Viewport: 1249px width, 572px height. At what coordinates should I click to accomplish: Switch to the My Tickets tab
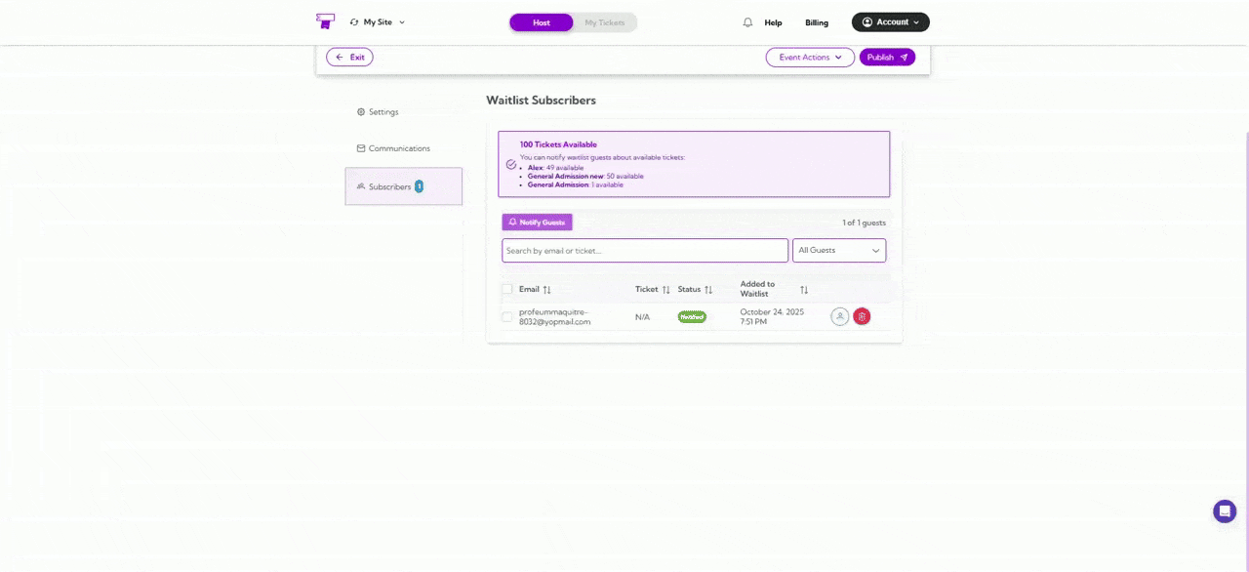(604, 21)
